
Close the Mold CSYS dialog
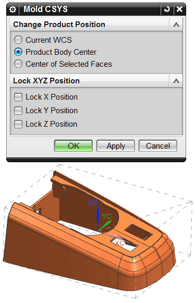point(179,9)
